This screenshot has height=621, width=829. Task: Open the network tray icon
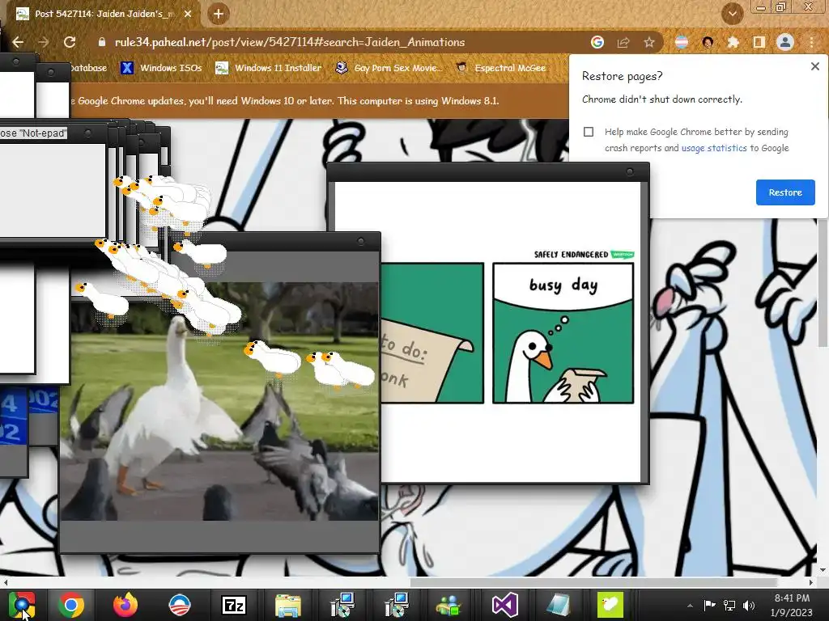point(729,605)
